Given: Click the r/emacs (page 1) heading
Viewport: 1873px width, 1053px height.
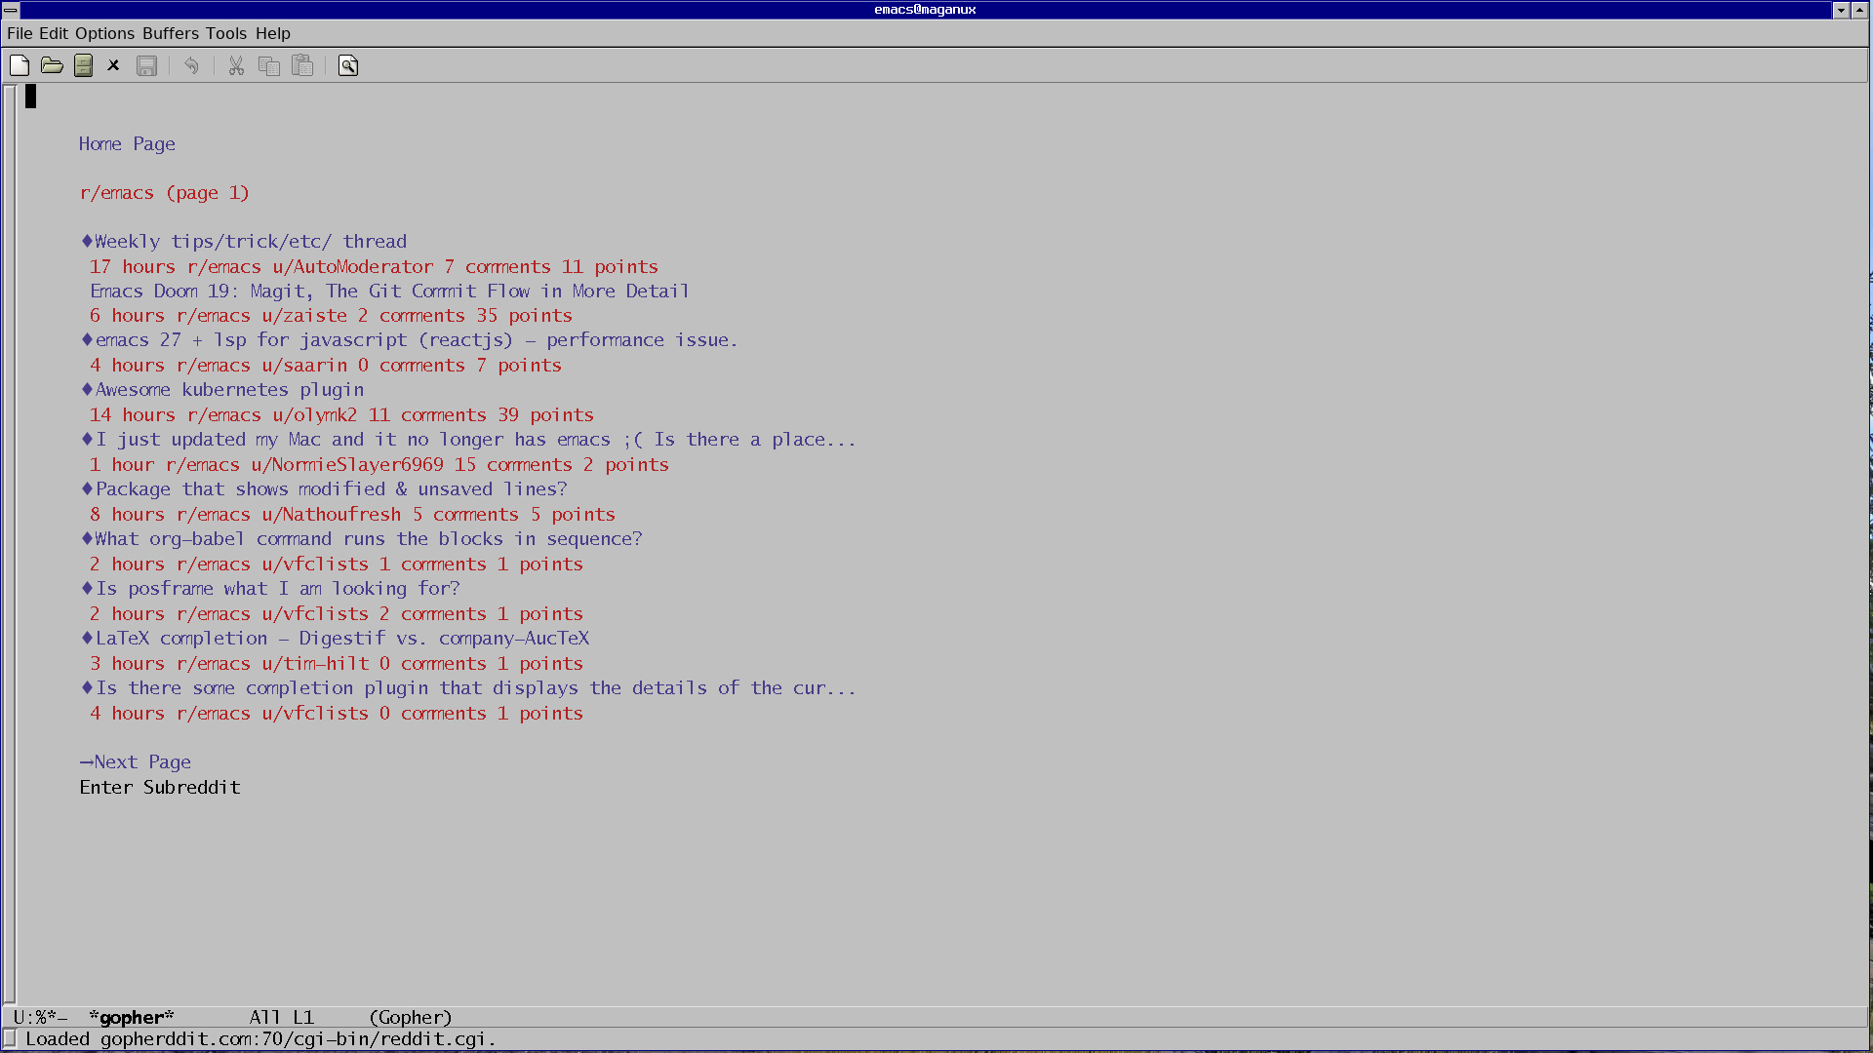Looking at the screenshot, I should click(165, 193).
